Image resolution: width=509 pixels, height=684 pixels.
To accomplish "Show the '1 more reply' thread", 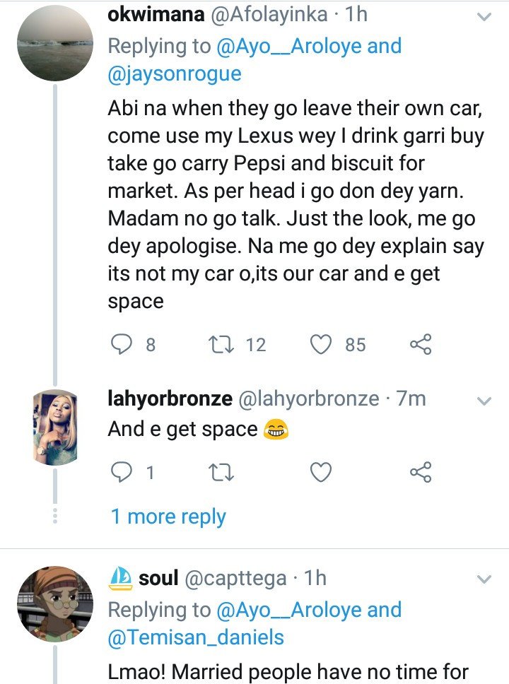I will point(168,517).
